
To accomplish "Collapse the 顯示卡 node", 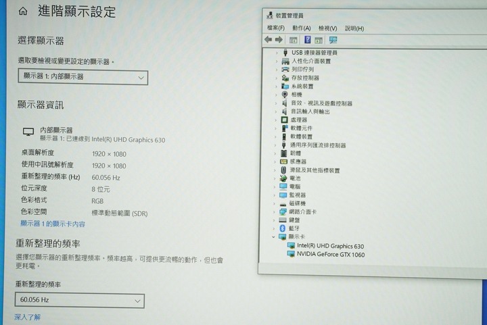I will [x=273, y=236].
